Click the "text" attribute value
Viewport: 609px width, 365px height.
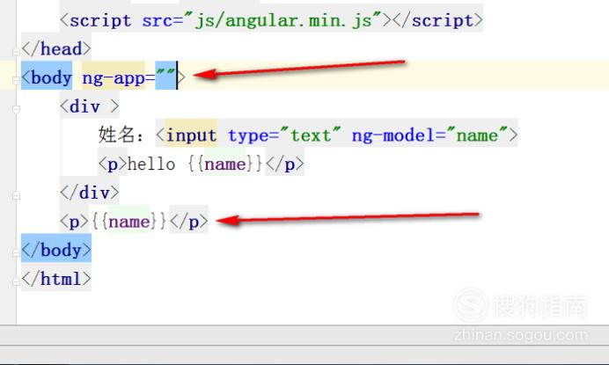(x=311, y=134)
